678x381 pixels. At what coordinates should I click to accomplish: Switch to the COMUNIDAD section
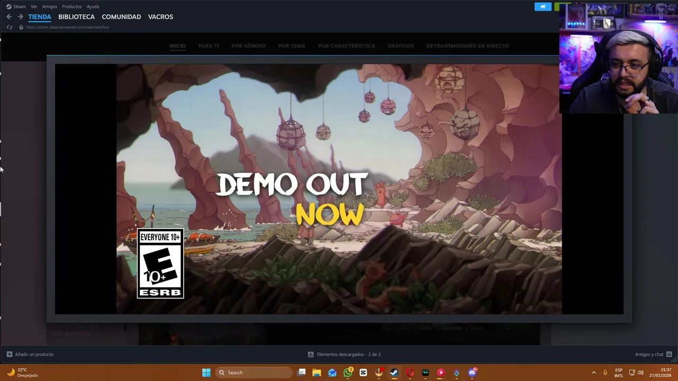click(x=121, y=17)
